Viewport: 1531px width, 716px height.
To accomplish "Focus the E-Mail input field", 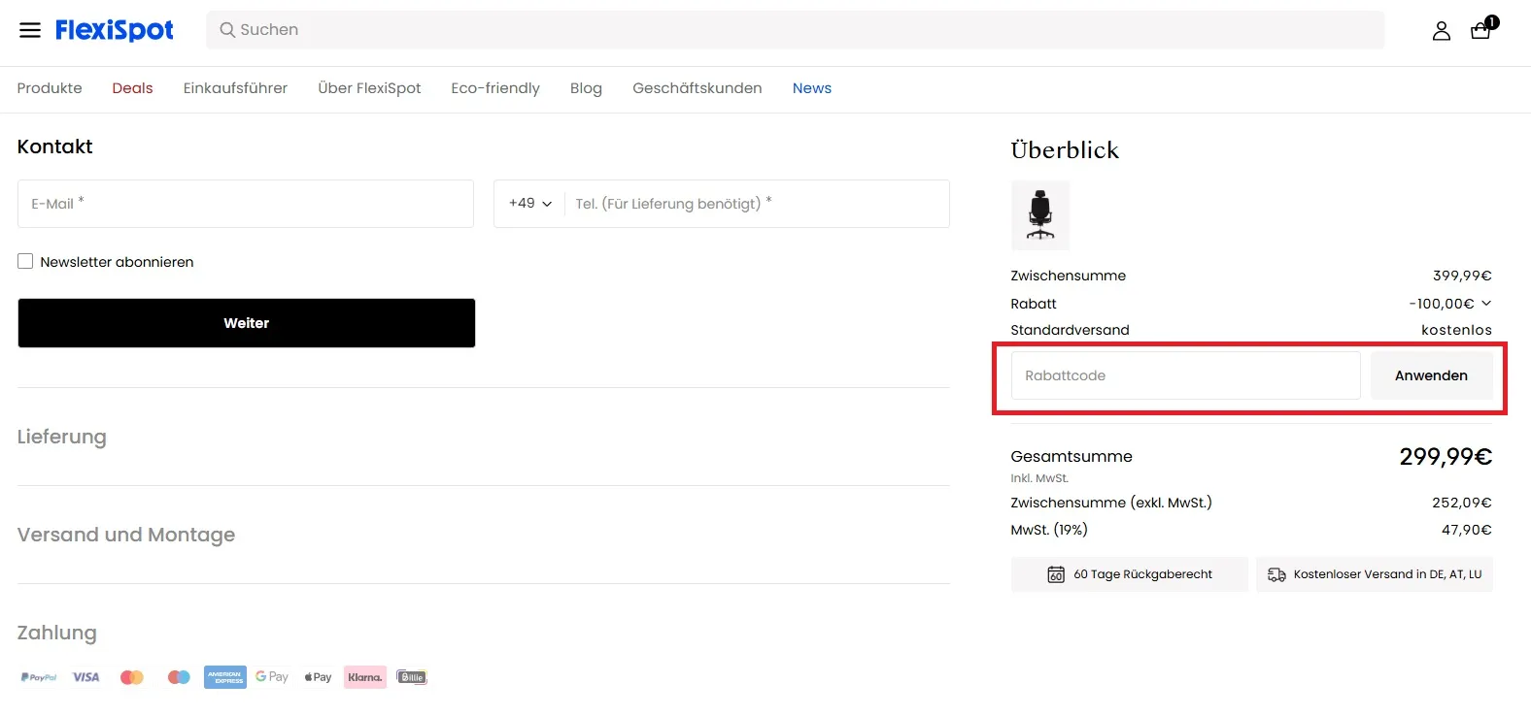I will click(246, 204).
